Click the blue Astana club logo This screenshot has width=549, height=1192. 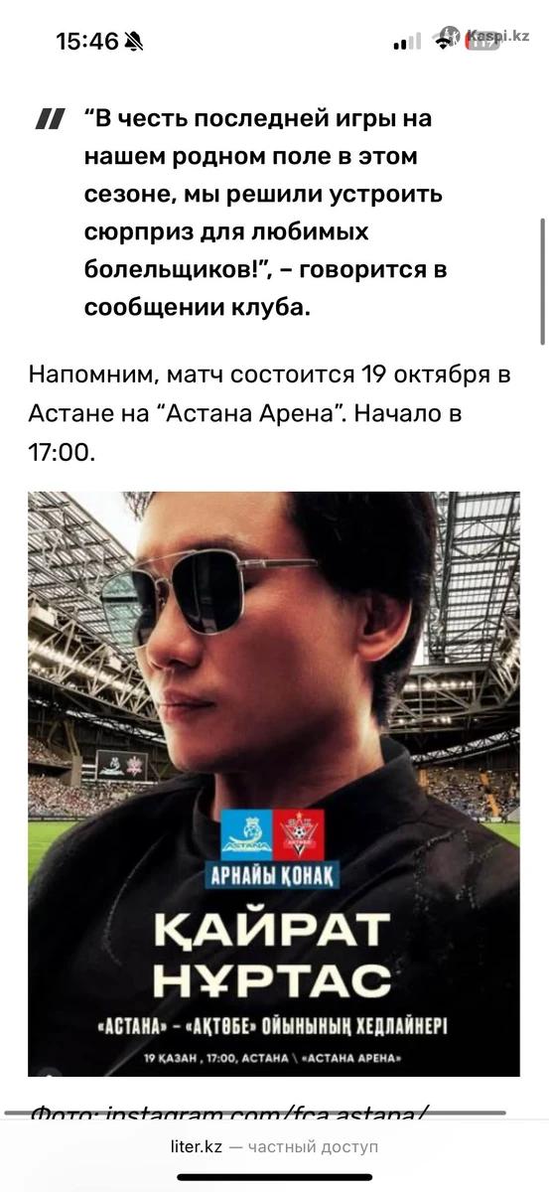tap(245, 834)
